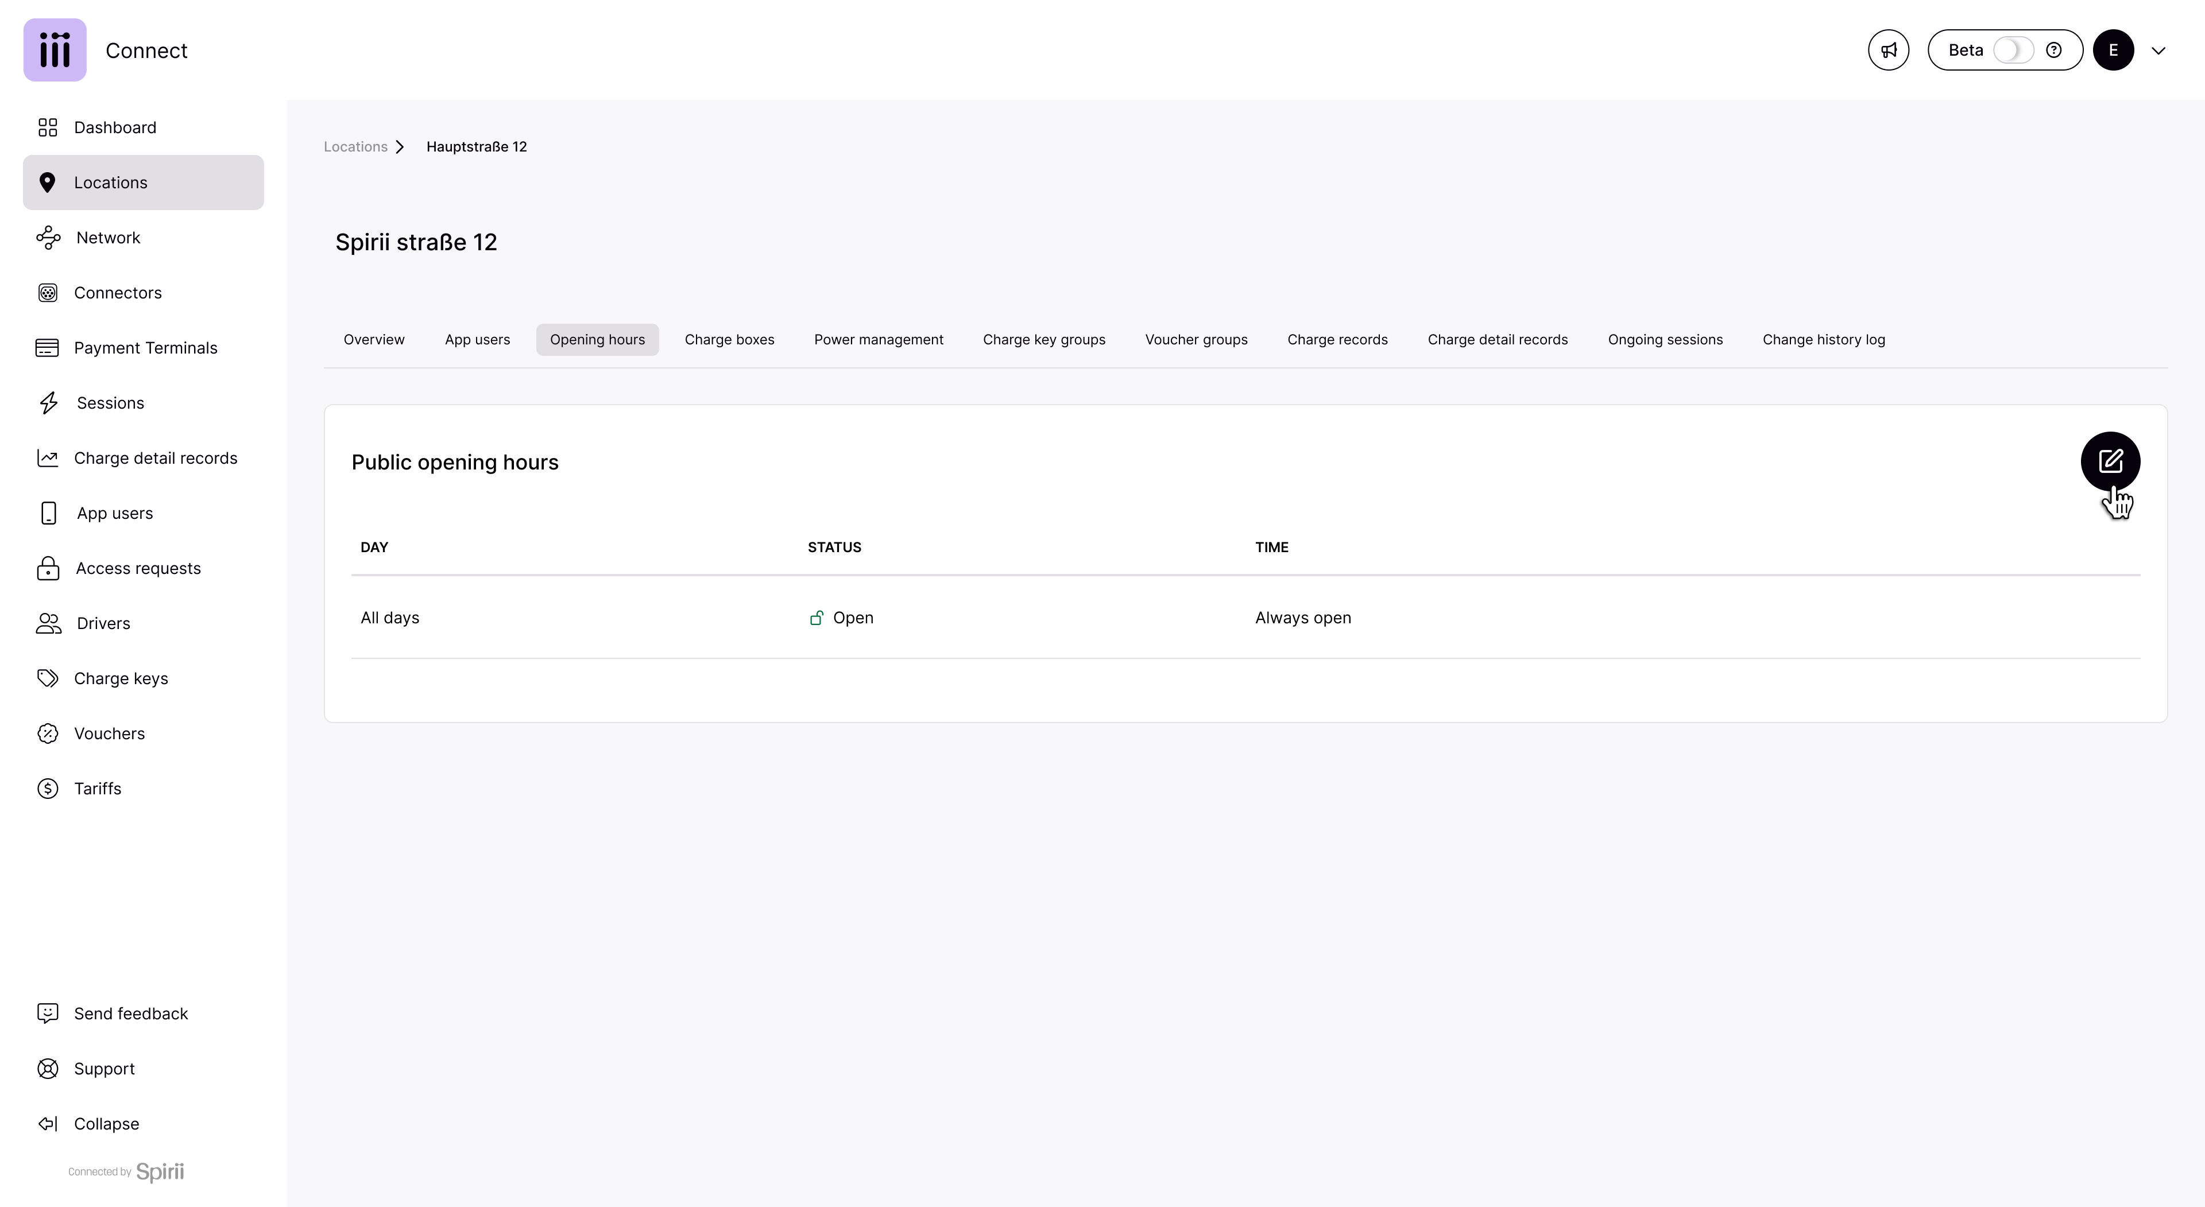Open Network from the sidebar
2205x1207 pixels.
click(x=108, y=238)
